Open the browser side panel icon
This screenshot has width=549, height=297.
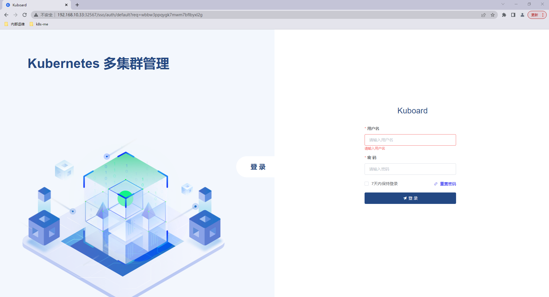pos(513,15)
